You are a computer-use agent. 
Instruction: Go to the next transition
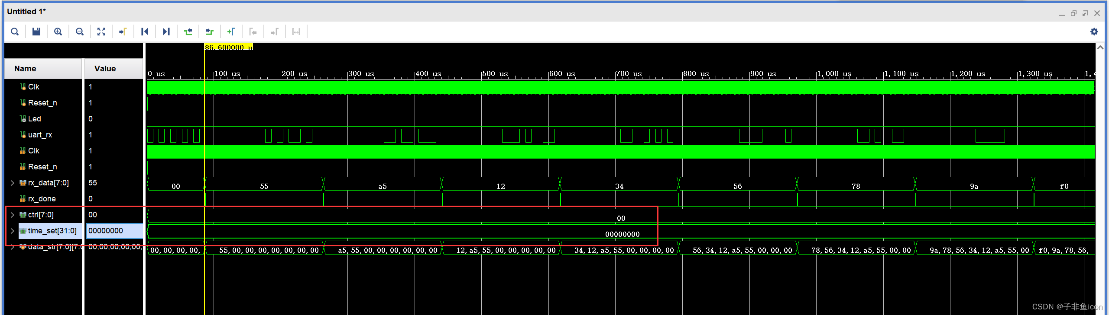[x=210, y=32]
